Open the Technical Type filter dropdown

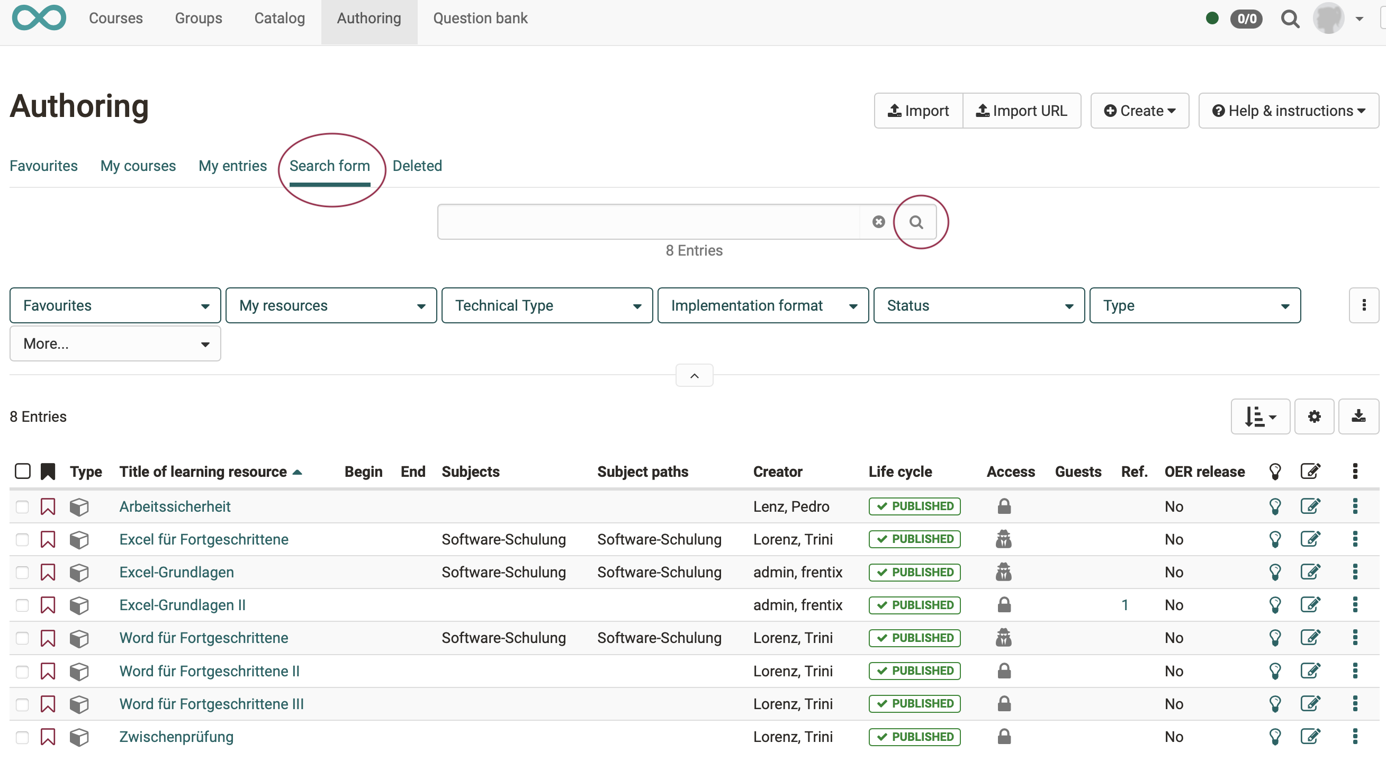click(x=546, y=305)
